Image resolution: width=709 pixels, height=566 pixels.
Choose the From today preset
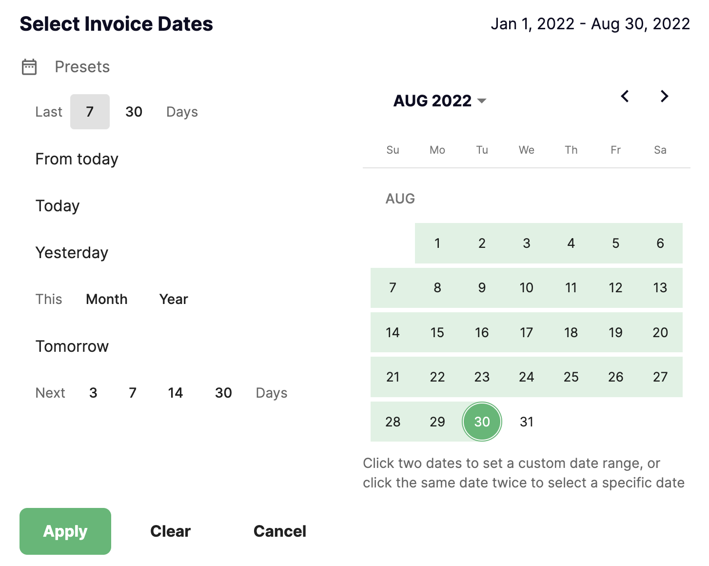[x=77, y=159]
